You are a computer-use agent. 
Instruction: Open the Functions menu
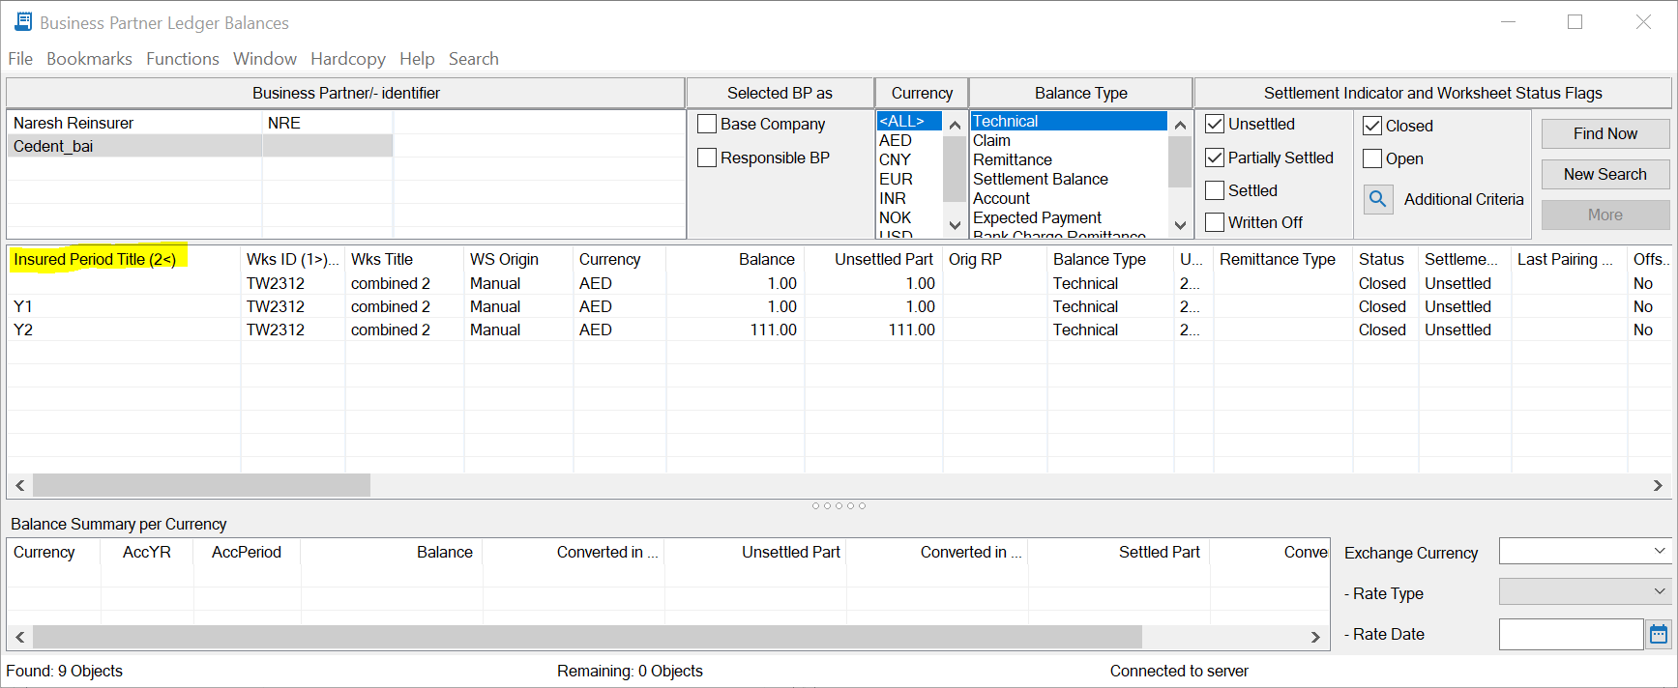coord(182,59)
